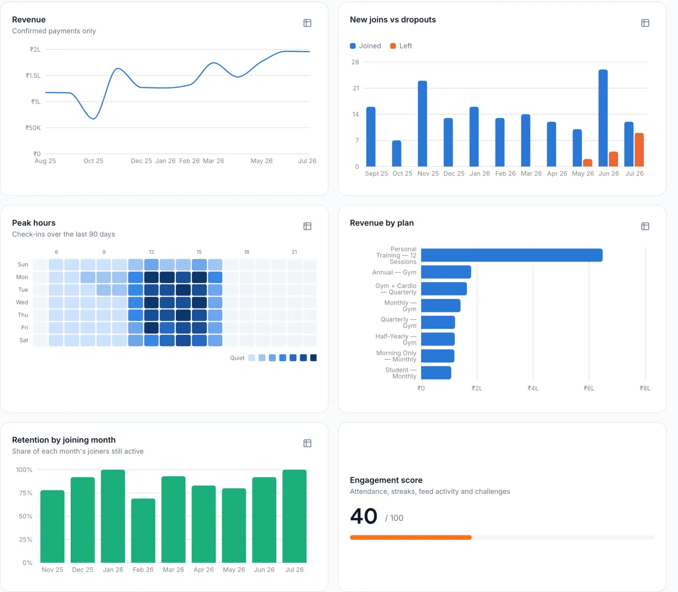Click the Wednesday 15 o'clock heatmap cell
Screen dimensions: 678x592
coord(199,302)
